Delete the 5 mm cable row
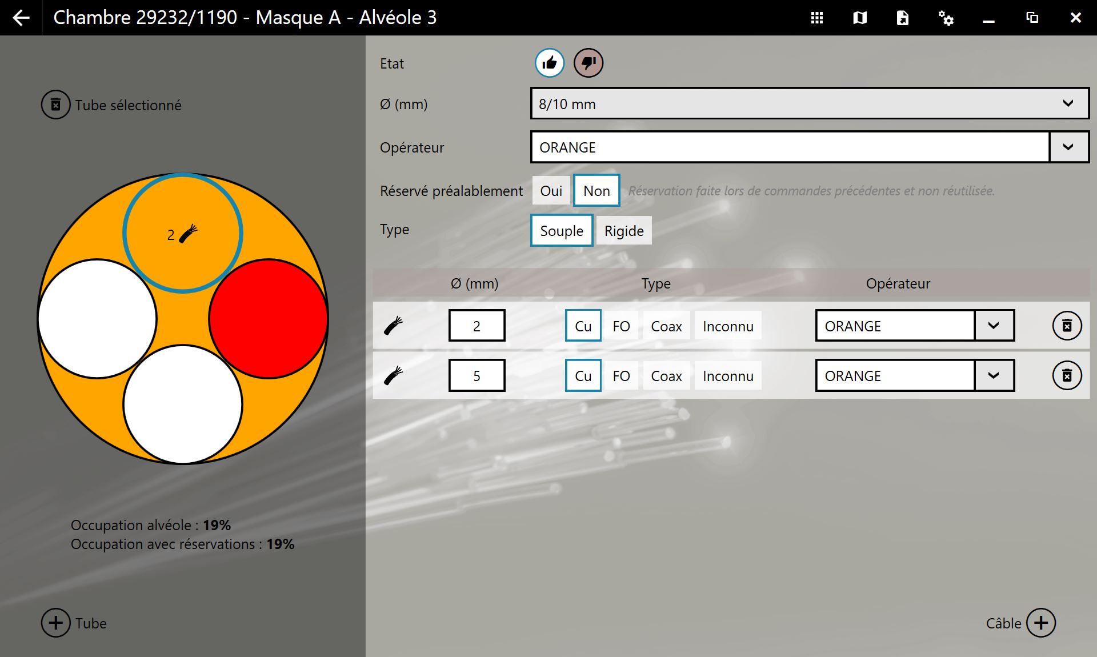The image size is (1097, 657). 1067,375
